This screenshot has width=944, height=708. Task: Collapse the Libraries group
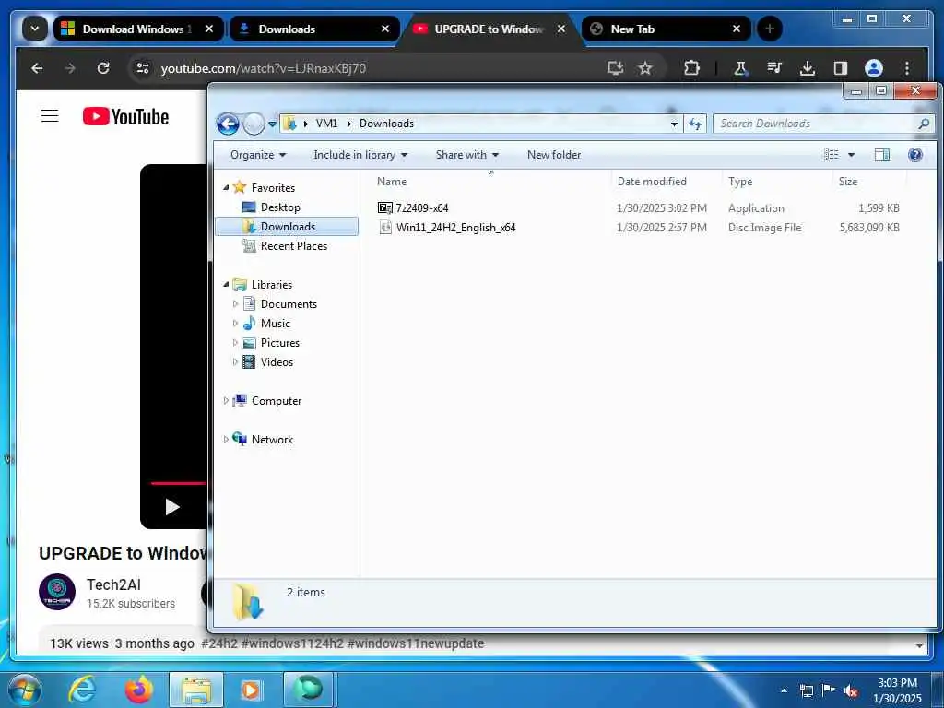click(x=227, y=284)
